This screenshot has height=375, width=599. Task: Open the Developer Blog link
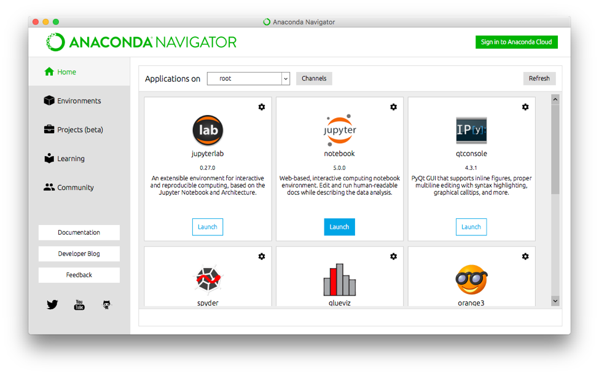[x=79, y=253]
